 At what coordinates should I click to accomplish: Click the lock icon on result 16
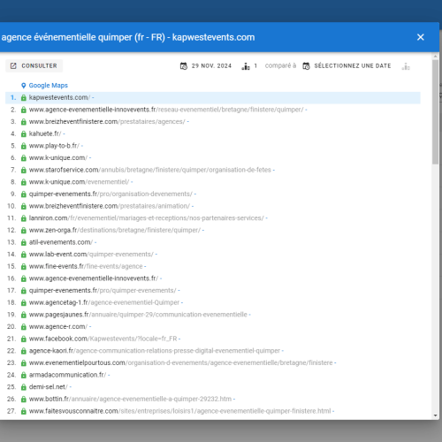pos(24,279)
